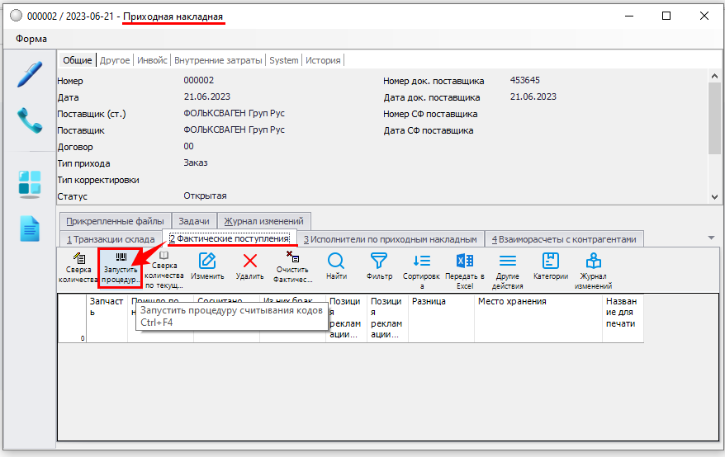
Task: Run the barcode scanning procedure button
Action: 121,269
